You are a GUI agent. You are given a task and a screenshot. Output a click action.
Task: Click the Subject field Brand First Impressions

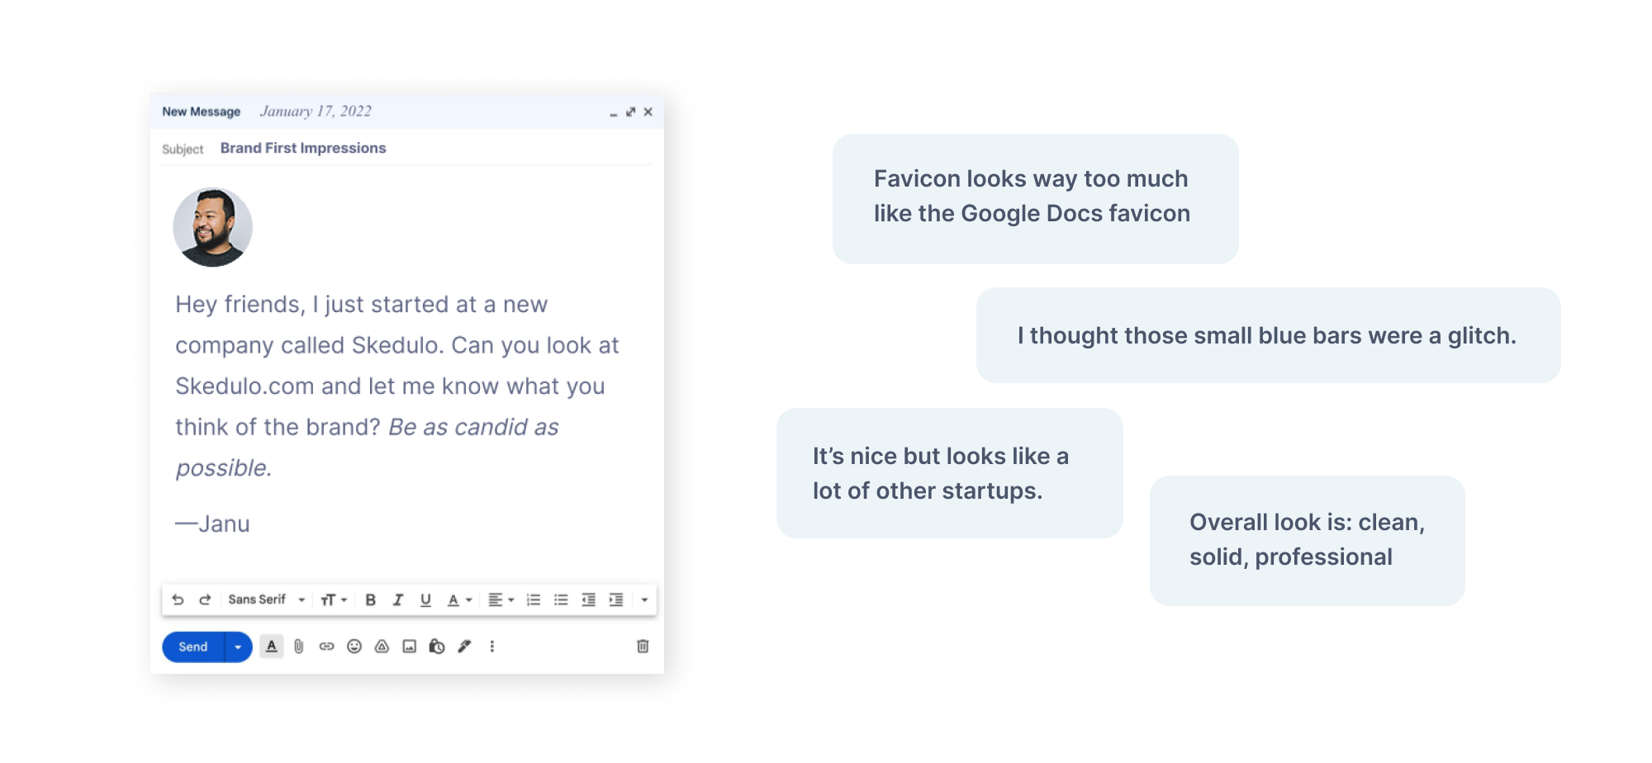coord(303,148)
